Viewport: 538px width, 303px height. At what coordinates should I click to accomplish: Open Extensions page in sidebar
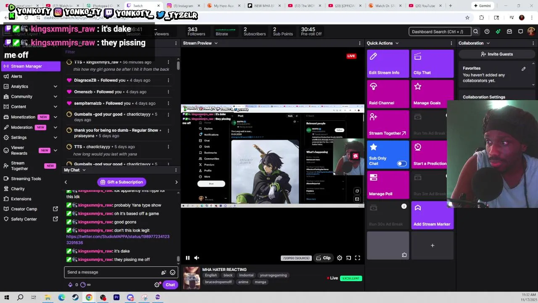pyautogui.click(x=21, y=199)
